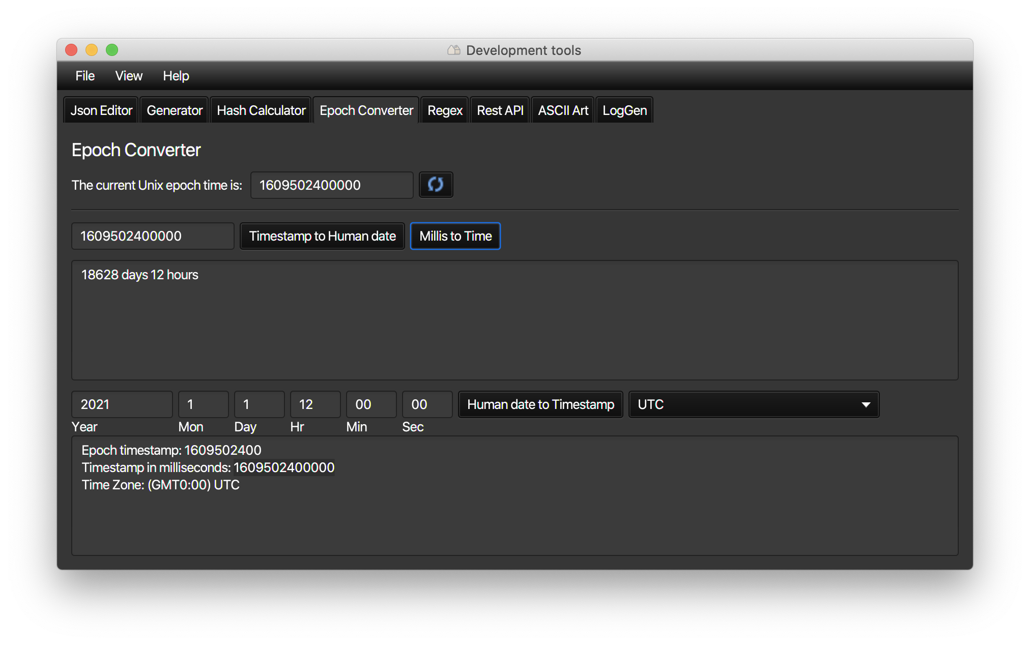
Task: Click the Year input field
Action: [x=122, y=404]
